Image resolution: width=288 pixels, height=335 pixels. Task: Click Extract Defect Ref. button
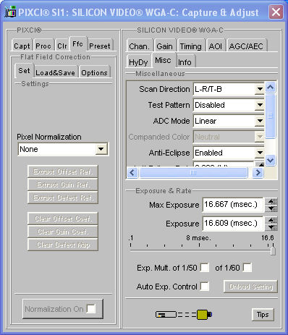(63, 198)
